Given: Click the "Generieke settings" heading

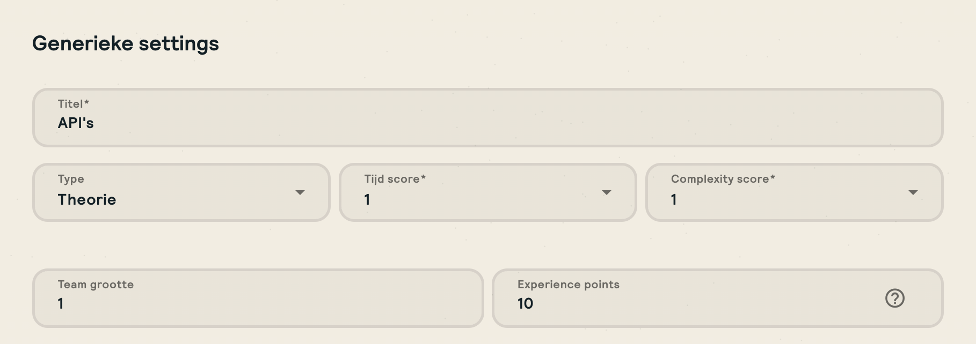Looking at the screenshot, I should tap(126, 43).
